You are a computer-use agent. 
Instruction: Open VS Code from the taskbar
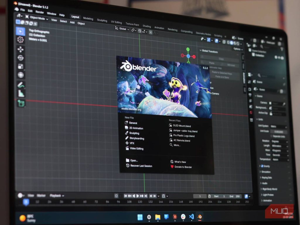[191, 217]
